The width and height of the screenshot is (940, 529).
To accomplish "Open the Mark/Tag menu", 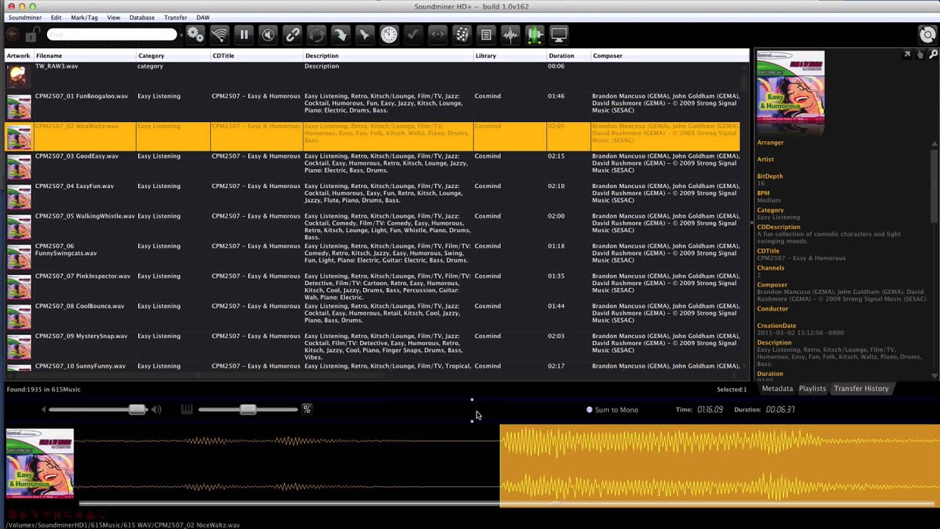I will point(84,18).
